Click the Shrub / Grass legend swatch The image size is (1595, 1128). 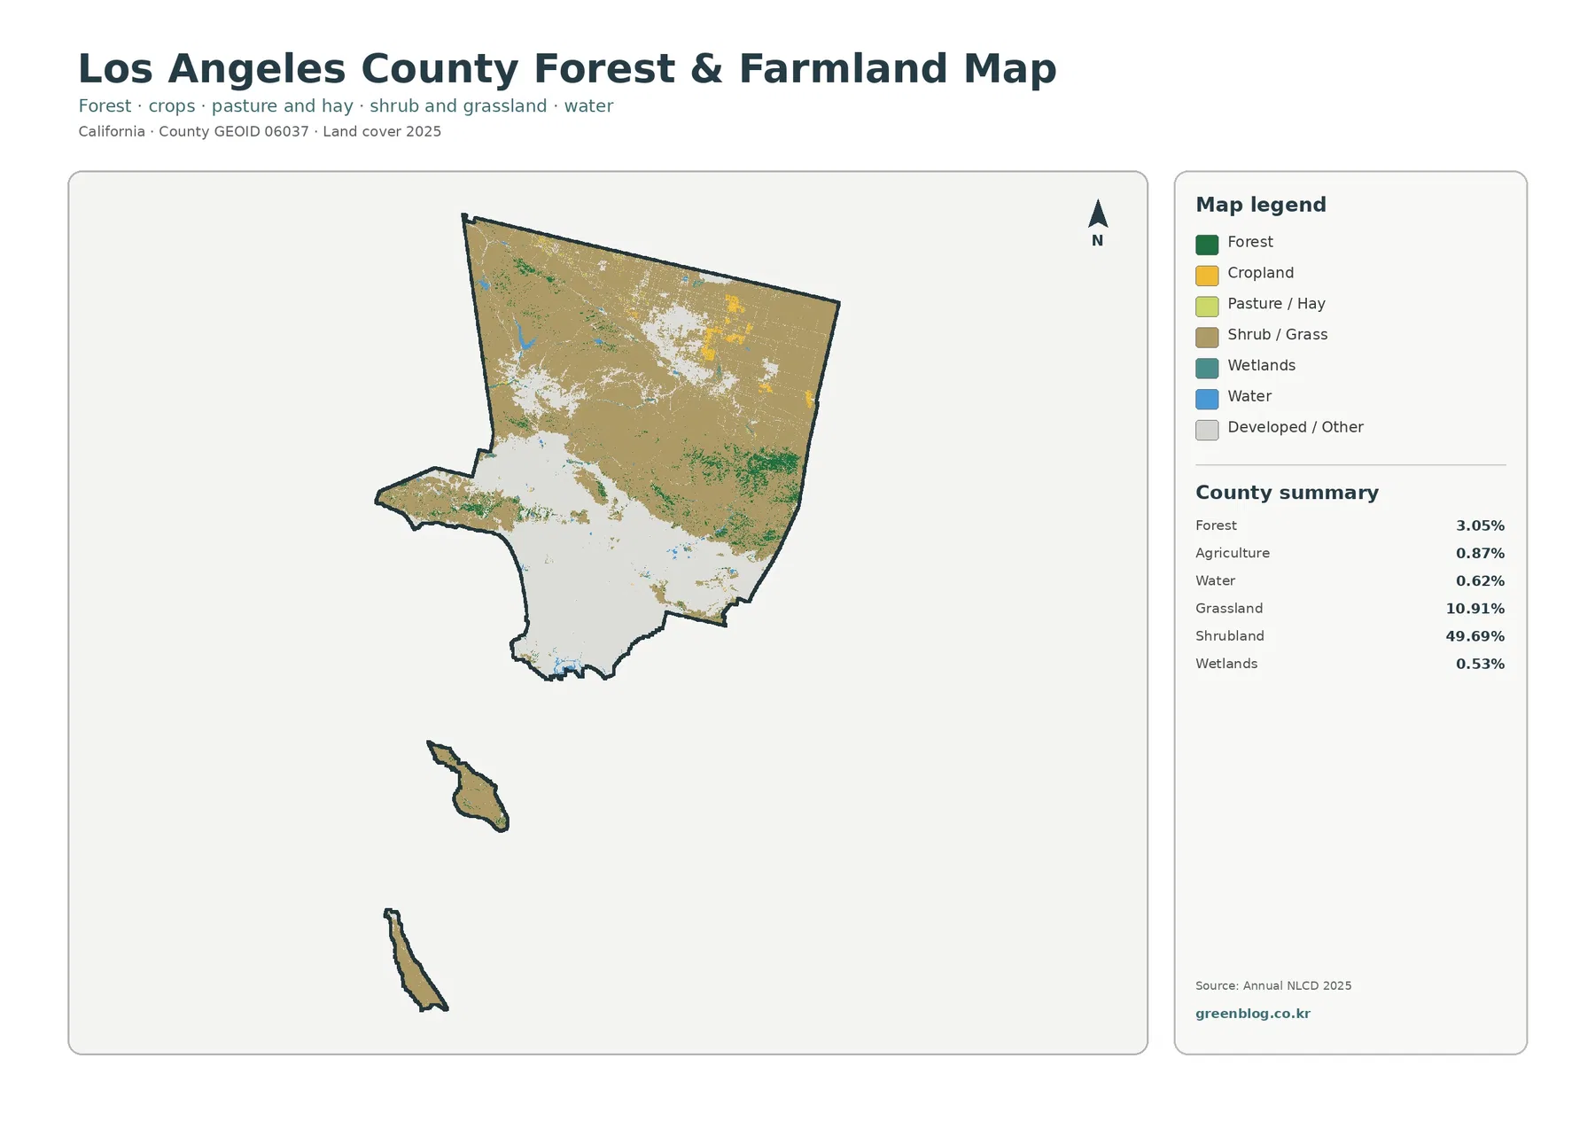[1206, 338]
